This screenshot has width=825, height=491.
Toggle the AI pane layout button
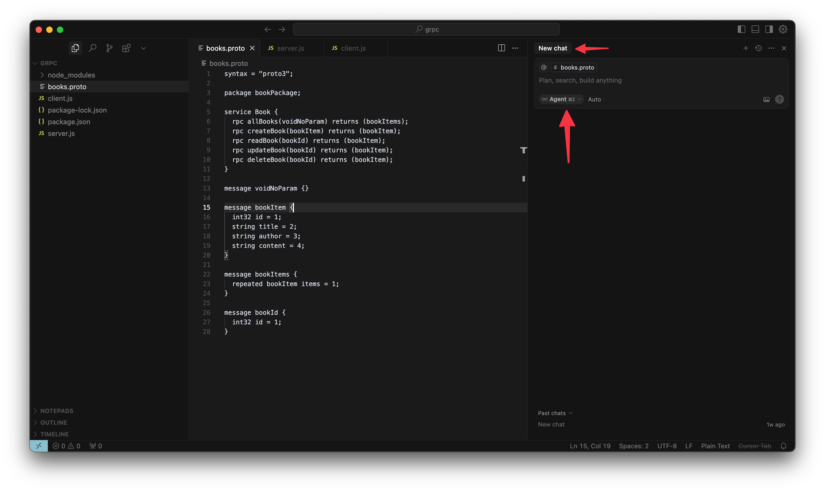point(769,29)
